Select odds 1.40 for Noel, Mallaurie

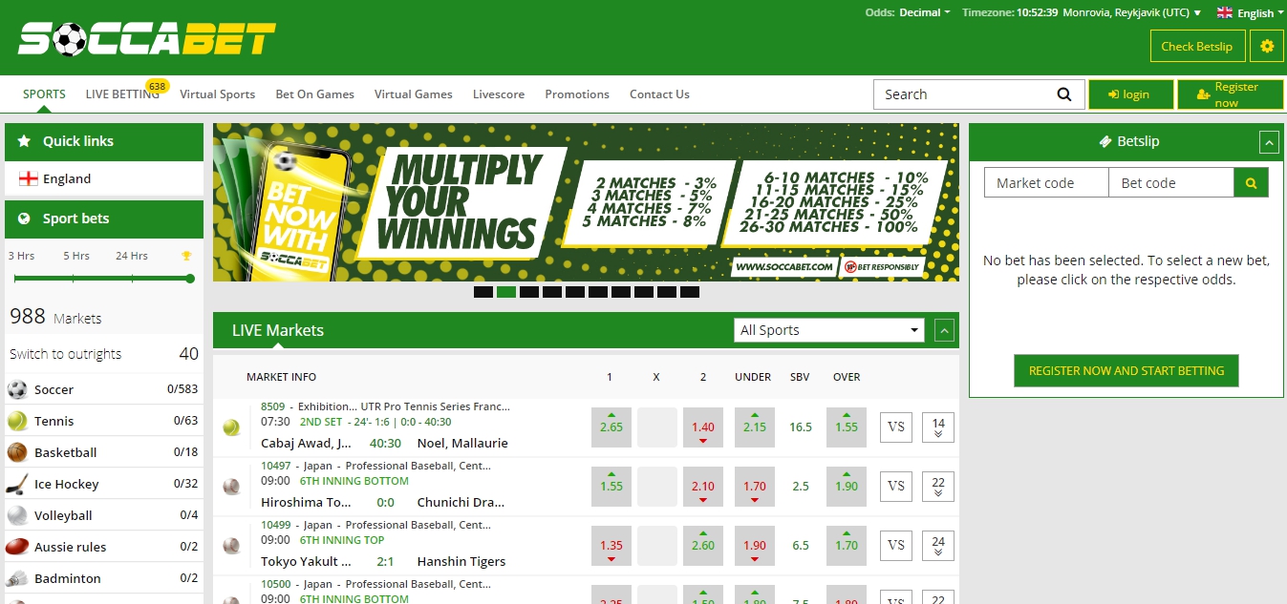(703, 427)
